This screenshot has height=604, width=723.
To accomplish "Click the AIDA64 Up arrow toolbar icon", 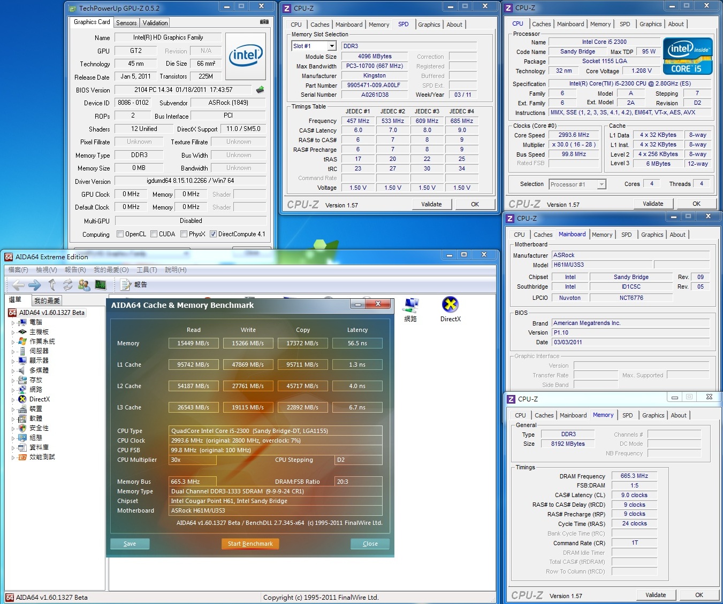I will coord(52,285).
